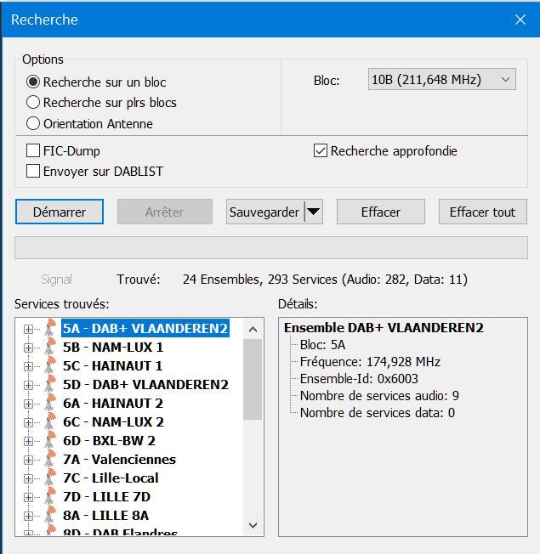Expand the 5D - DAB+ VLAANDEREN2 node
The height and width of the screenshot is (554, 540).
(28, 385)
